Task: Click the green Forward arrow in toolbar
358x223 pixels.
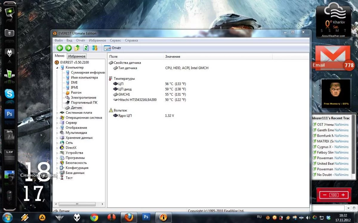Action: (68, 48)
